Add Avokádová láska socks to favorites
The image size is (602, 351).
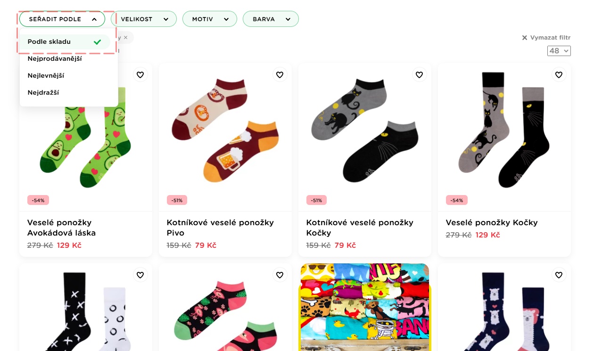(x=140, y=74)
